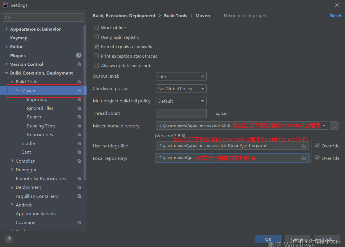The height and width of the screenshot is (247, 345).
Task: Click the project-level icon beside Gant
Action: [79, 152]
